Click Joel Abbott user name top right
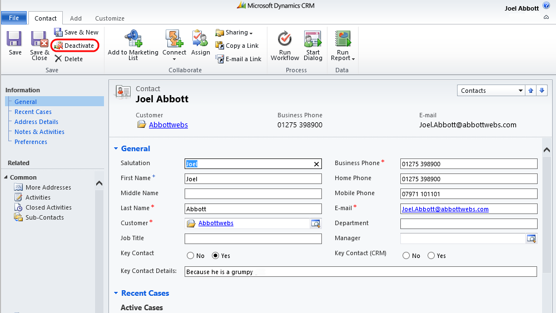Image resolution: width=556 pixels, height=313 pixels. click(522, 8)
